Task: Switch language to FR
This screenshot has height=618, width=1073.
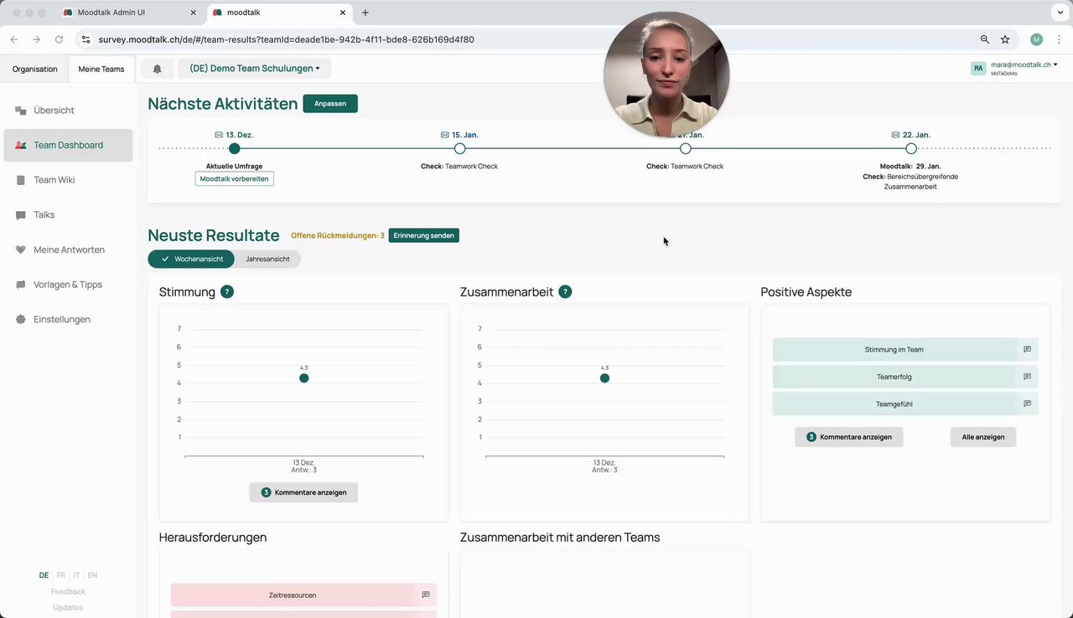Action: click(60, 575)
